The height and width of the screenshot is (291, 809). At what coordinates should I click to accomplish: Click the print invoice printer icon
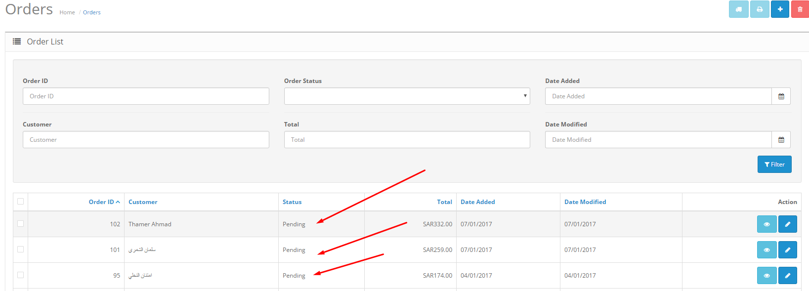(x=760, y=9)
